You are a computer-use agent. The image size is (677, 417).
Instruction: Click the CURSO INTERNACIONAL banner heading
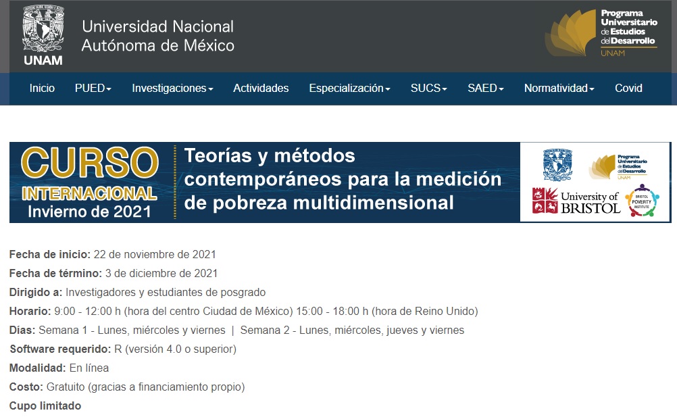pyautogui.click(x=90, y=181)
